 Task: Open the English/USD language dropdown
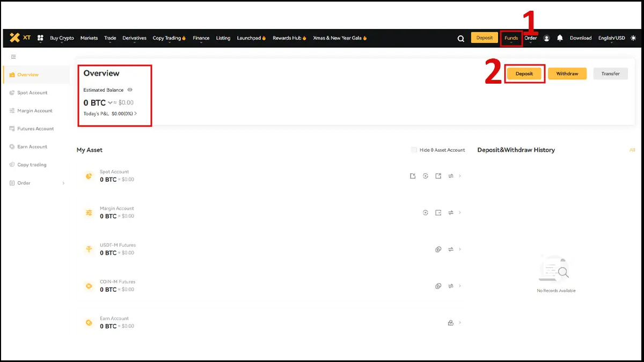[x=611, y=38]
